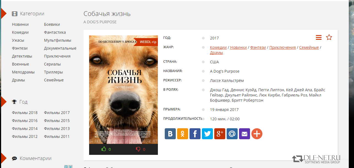This screenshot has height=168, width=354.
Task: Select the Военные category
Action: pyautogui.click(x=20, y=64)
